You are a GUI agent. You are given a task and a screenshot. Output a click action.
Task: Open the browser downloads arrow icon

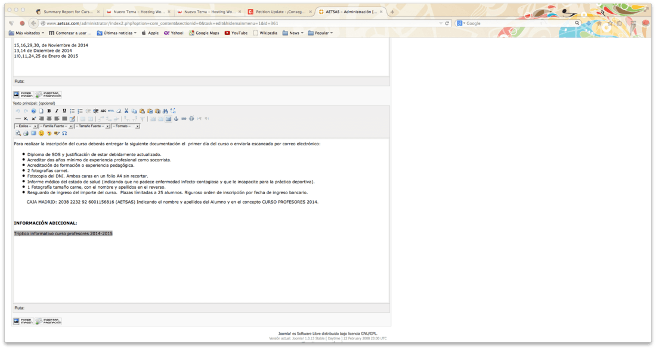pos(589,23)
